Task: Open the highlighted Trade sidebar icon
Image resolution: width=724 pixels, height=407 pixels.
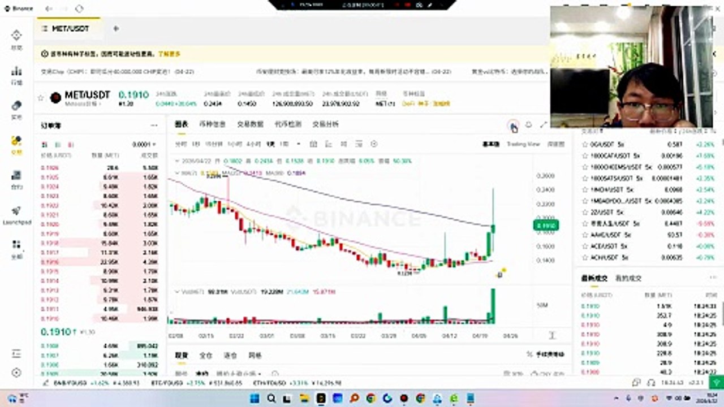Action: tap(16, 140)
